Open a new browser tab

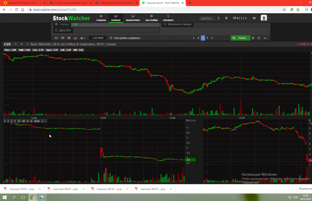(x=190, y=3)
